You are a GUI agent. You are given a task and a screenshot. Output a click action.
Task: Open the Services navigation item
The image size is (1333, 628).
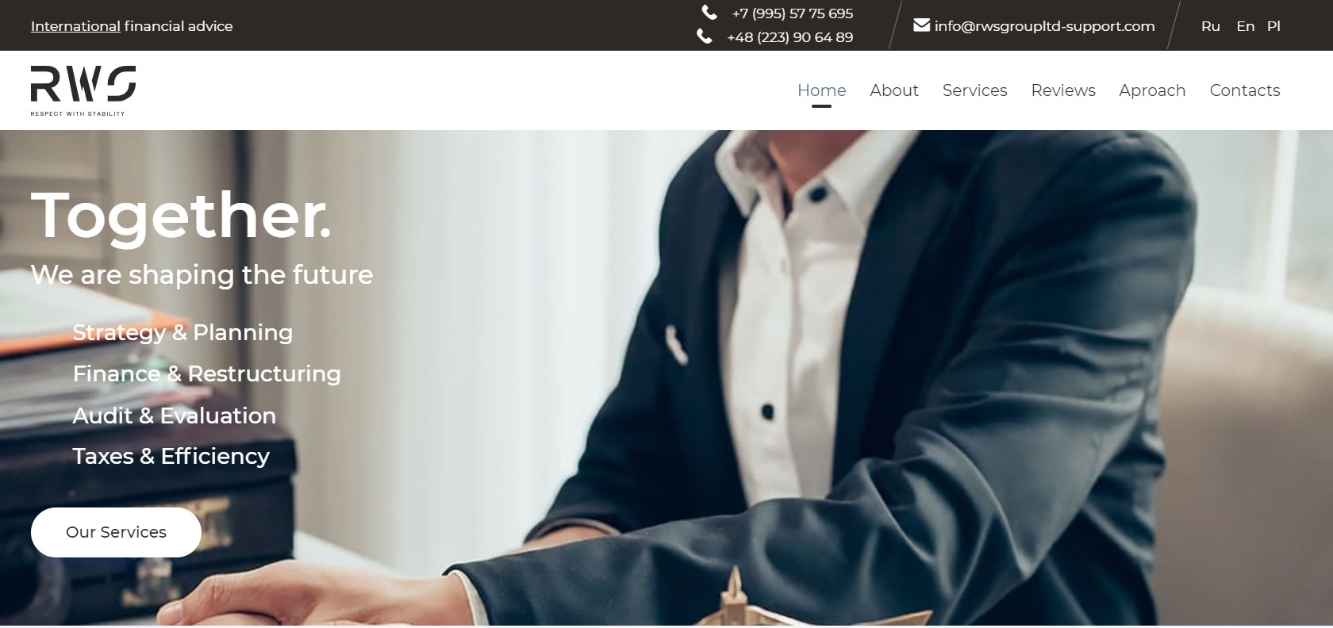tap(975, 90)
